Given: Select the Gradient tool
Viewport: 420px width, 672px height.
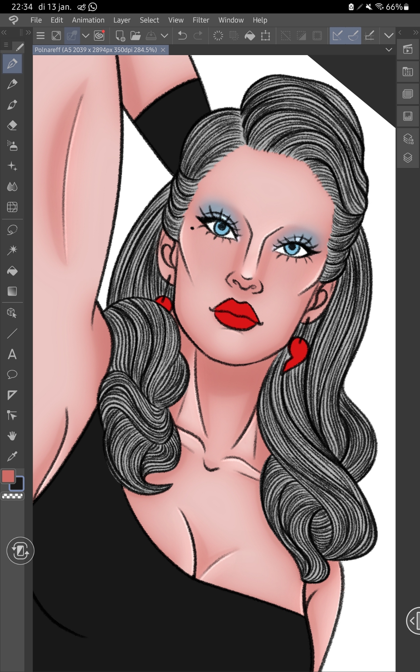Looking at the screenshot, I should pyautogui.click(x=12, y=291).
